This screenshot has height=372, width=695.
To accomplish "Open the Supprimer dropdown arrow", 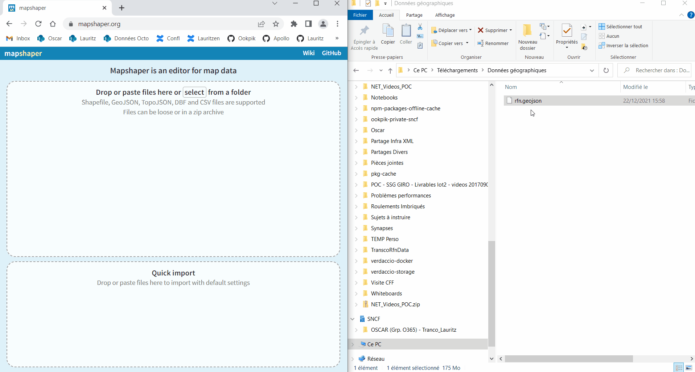I will coord(511,30).
